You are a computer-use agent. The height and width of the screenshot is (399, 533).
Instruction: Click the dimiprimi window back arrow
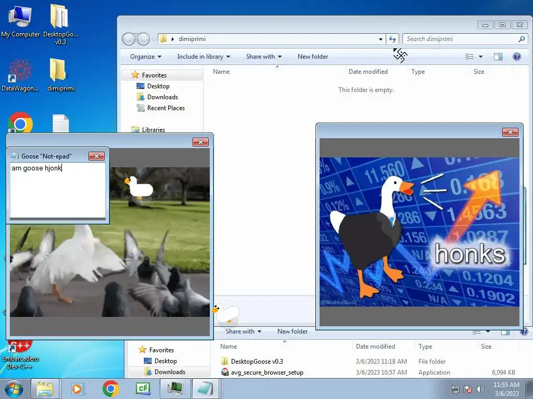[x=129, y=39]
